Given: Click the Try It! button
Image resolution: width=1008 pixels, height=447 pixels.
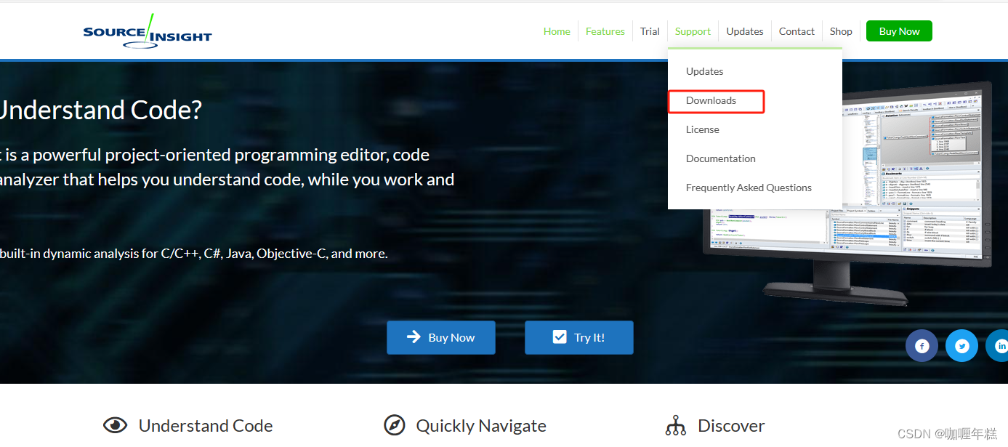Looking at the screenshot, I should point(579,337).
